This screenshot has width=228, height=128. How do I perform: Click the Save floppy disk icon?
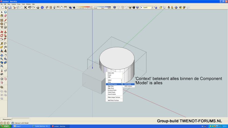coord(10,7)
